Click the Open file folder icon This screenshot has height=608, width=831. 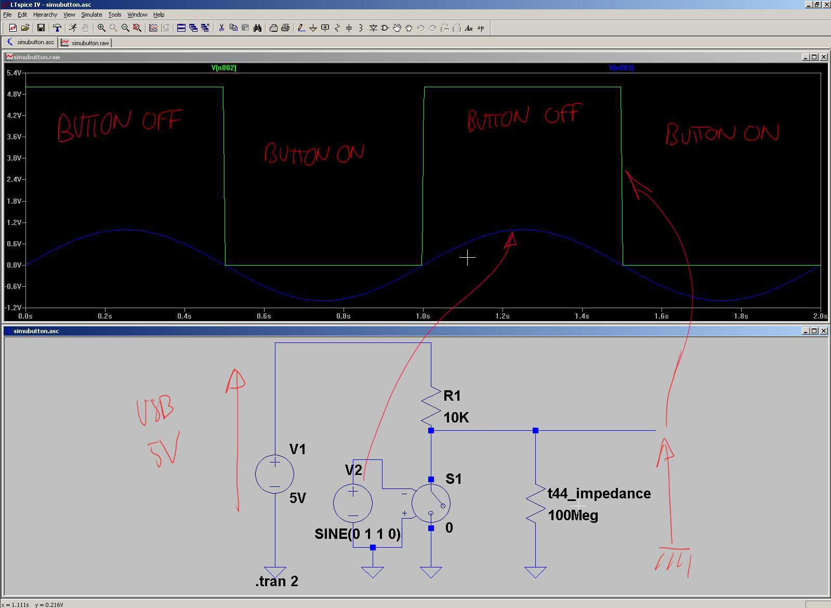pos(24,28)
